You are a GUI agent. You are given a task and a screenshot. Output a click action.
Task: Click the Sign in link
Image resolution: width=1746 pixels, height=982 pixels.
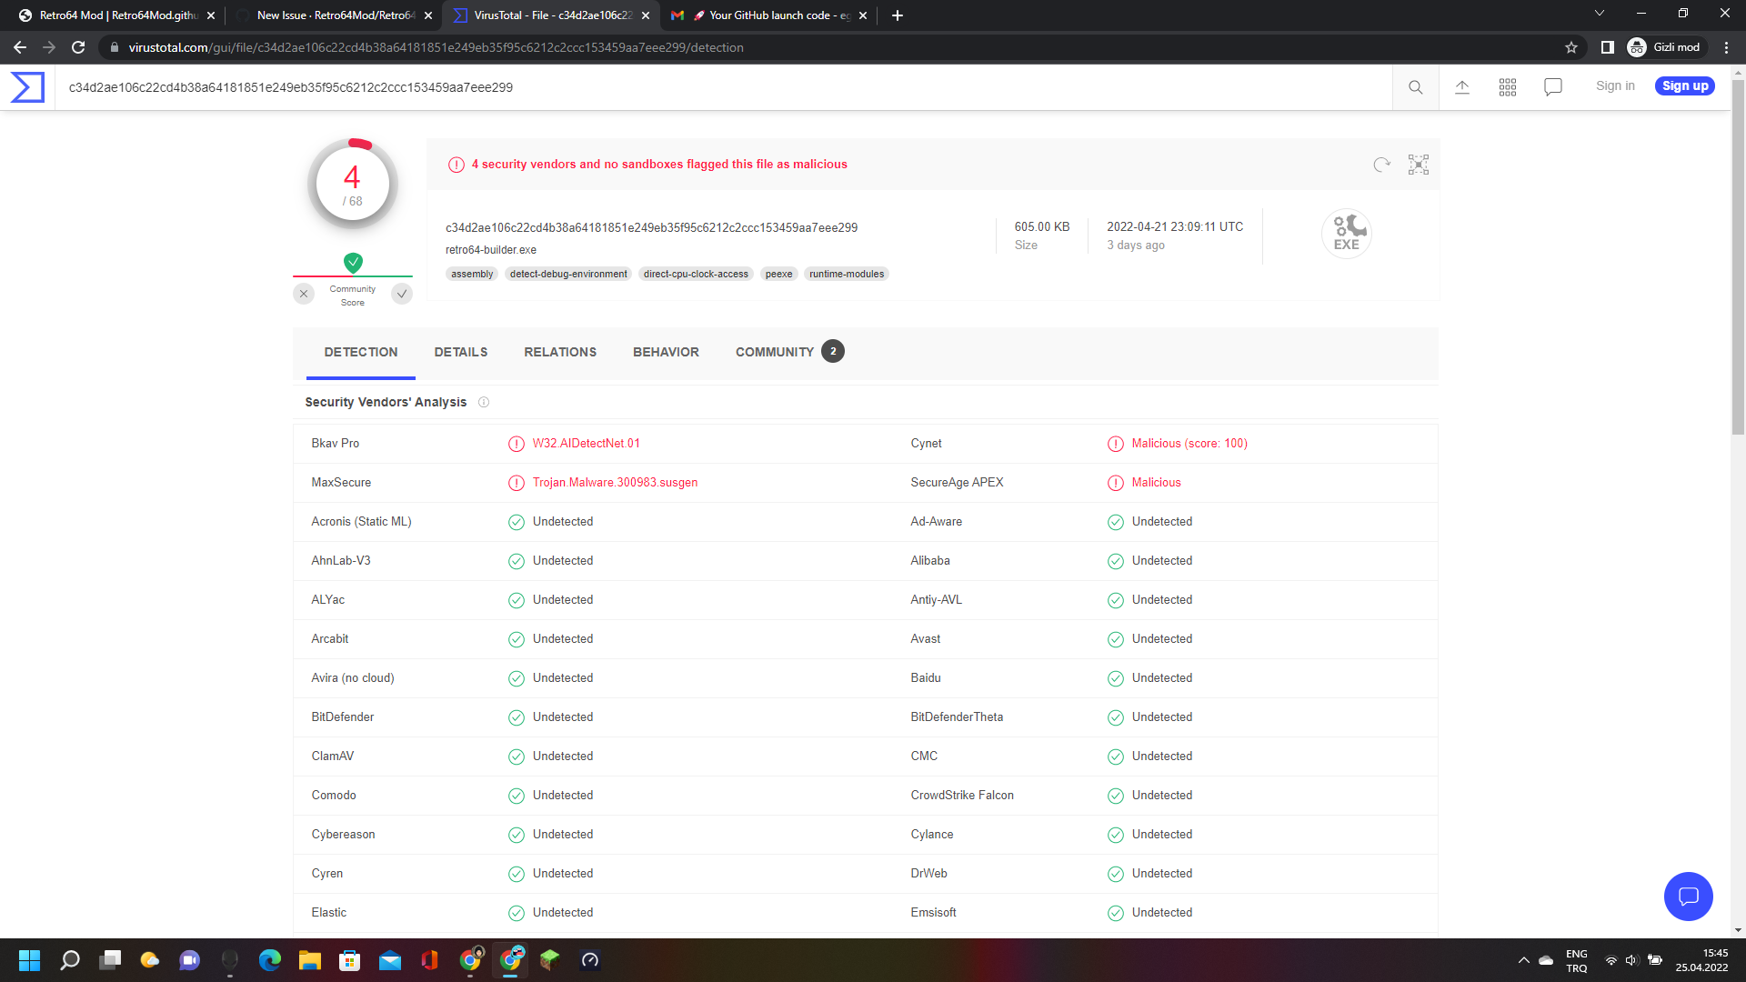pos(1614,85)
